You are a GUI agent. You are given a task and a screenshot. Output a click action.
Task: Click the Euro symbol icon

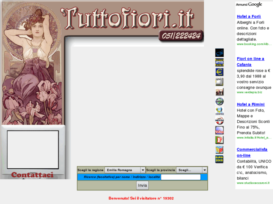tap(219, 72)
